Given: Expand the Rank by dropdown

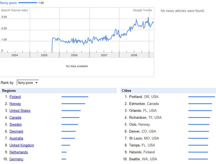Looking at the screenshot, I should pos(28,83).
